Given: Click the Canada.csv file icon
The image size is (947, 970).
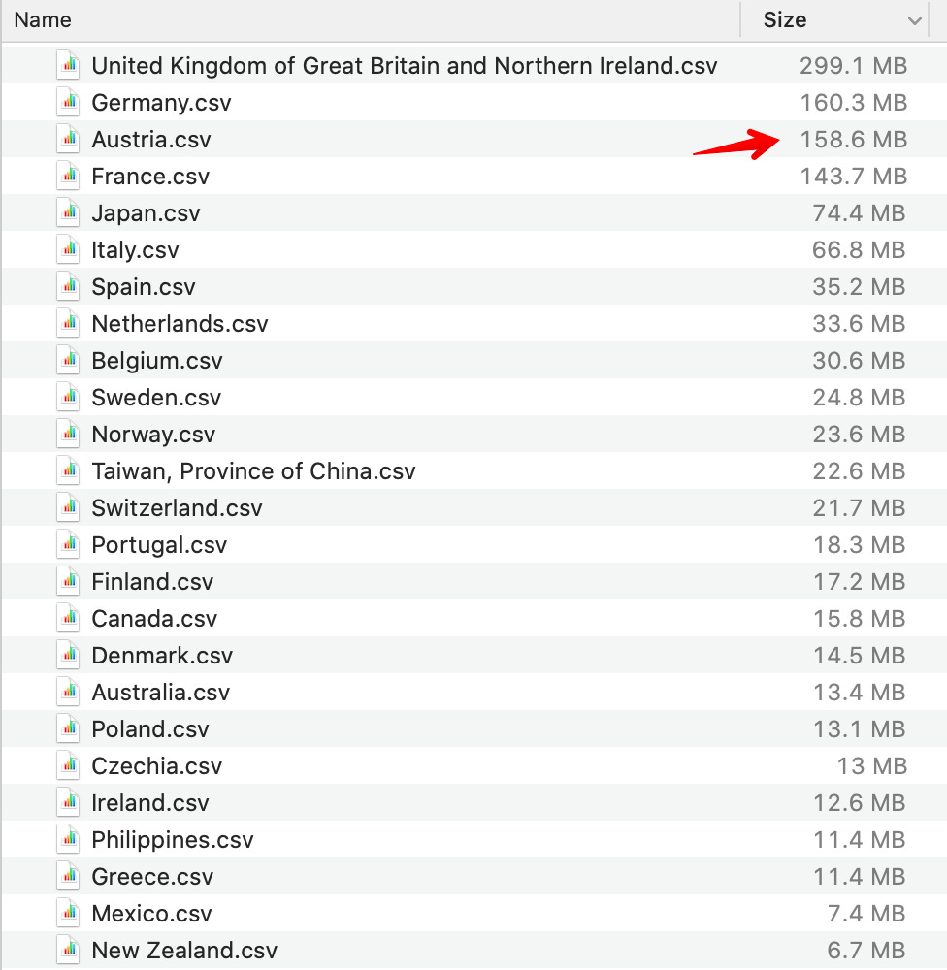Looking at the screenshot, I should click(x=68, y=618).
